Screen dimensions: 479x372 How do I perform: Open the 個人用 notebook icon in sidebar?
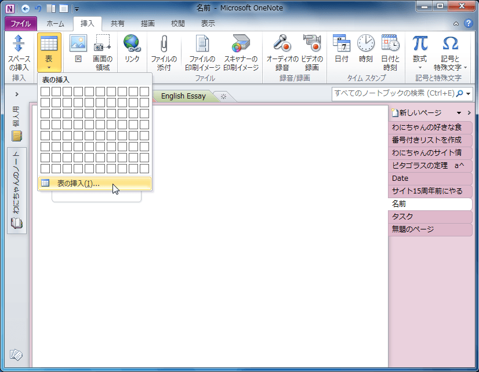[x=16, y=136]
